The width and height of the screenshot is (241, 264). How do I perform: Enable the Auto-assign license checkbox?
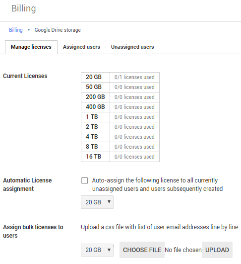point(84,180)
